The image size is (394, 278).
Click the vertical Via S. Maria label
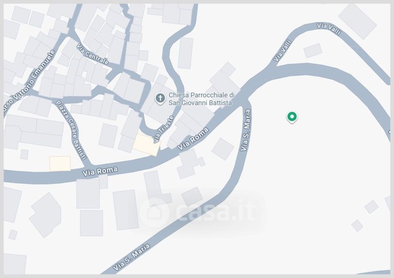click(245, 130)
